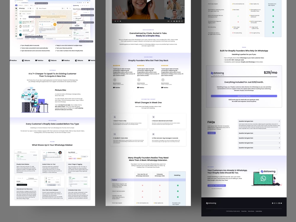Open the Facebook icon in the footer

(x=273, y=203)
